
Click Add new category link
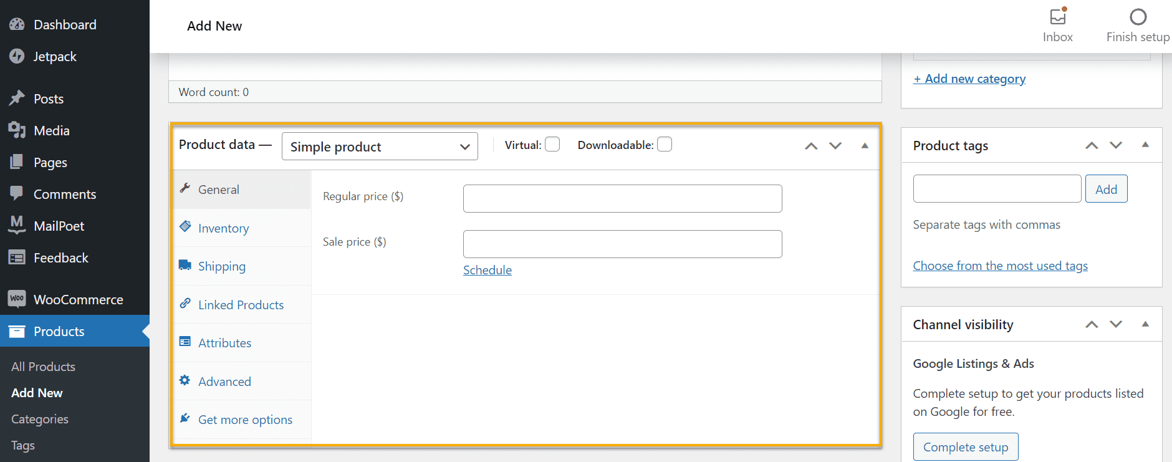pyautogui.click(x=969, y=79)
